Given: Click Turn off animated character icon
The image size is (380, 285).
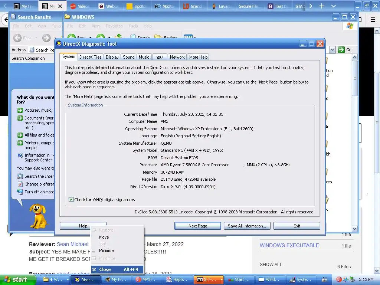Looking at the screenshot, I should [20, 191].
